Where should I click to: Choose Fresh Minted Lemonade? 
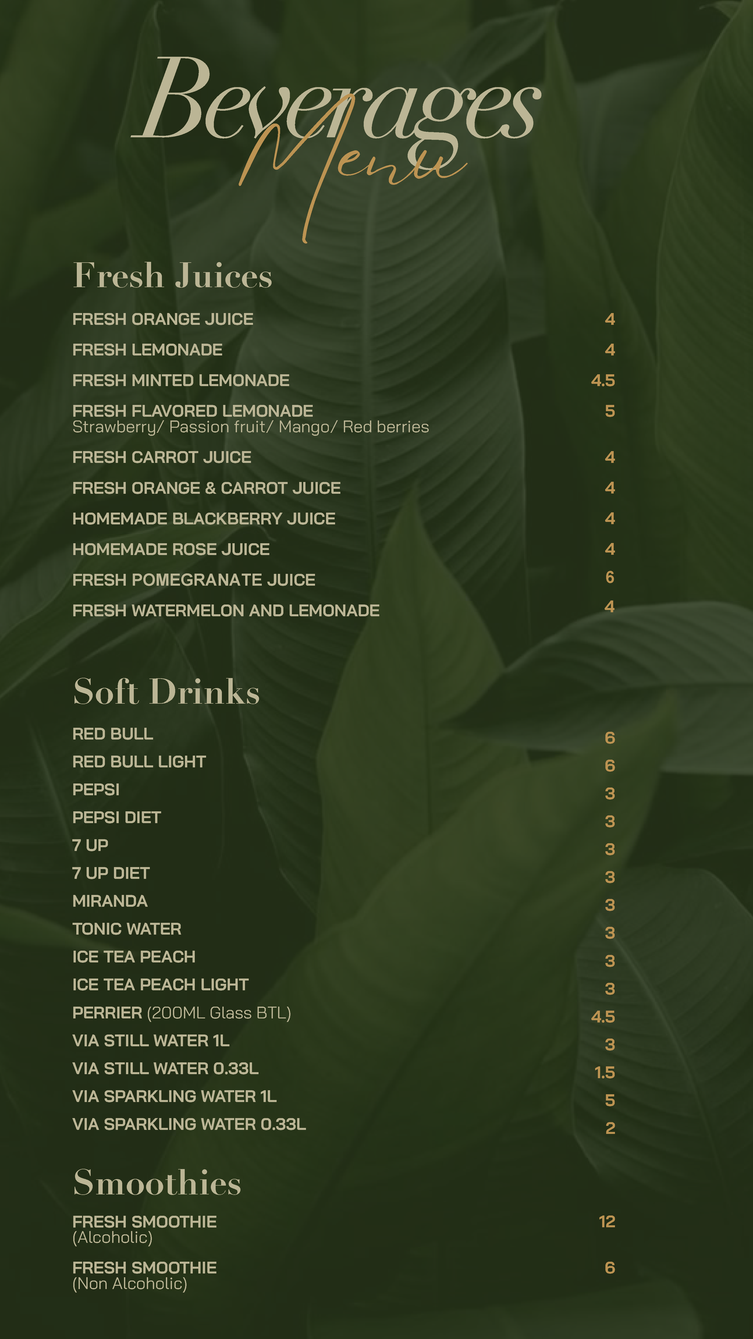tap(181, 381)
